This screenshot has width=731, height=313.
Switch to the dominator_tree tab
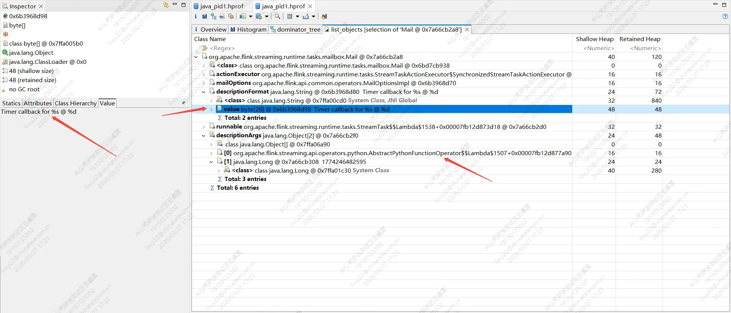tap(295, 29)
